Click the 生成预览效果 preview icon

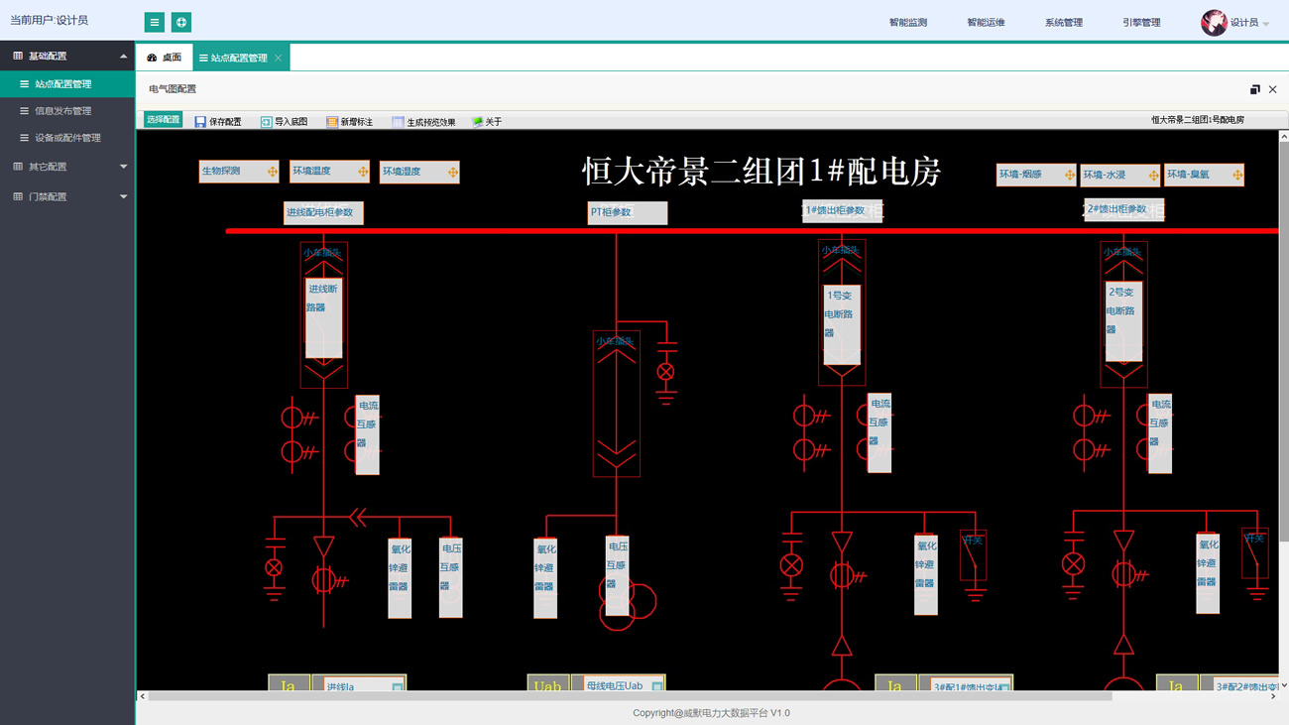pyautogui.click(x=398, y=121)
